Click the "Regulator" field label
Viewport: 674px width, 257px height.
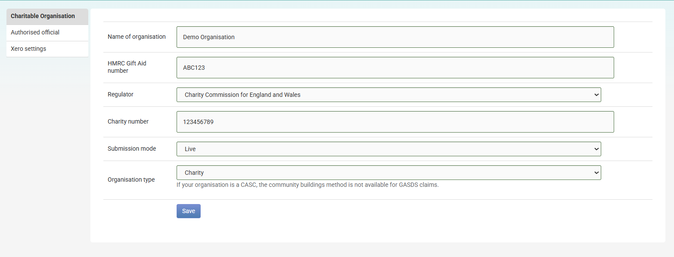pos(121,94)
